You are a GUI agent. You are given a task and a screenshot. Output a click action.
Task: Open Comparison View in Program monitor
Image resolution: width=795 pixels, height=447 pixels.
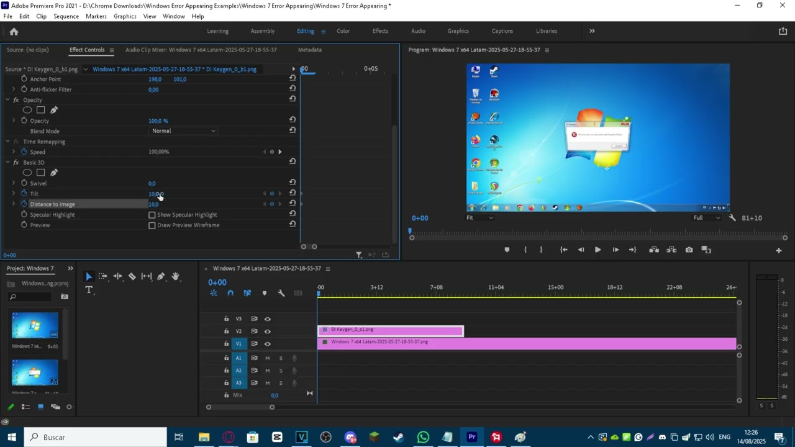tap(706, 250)
